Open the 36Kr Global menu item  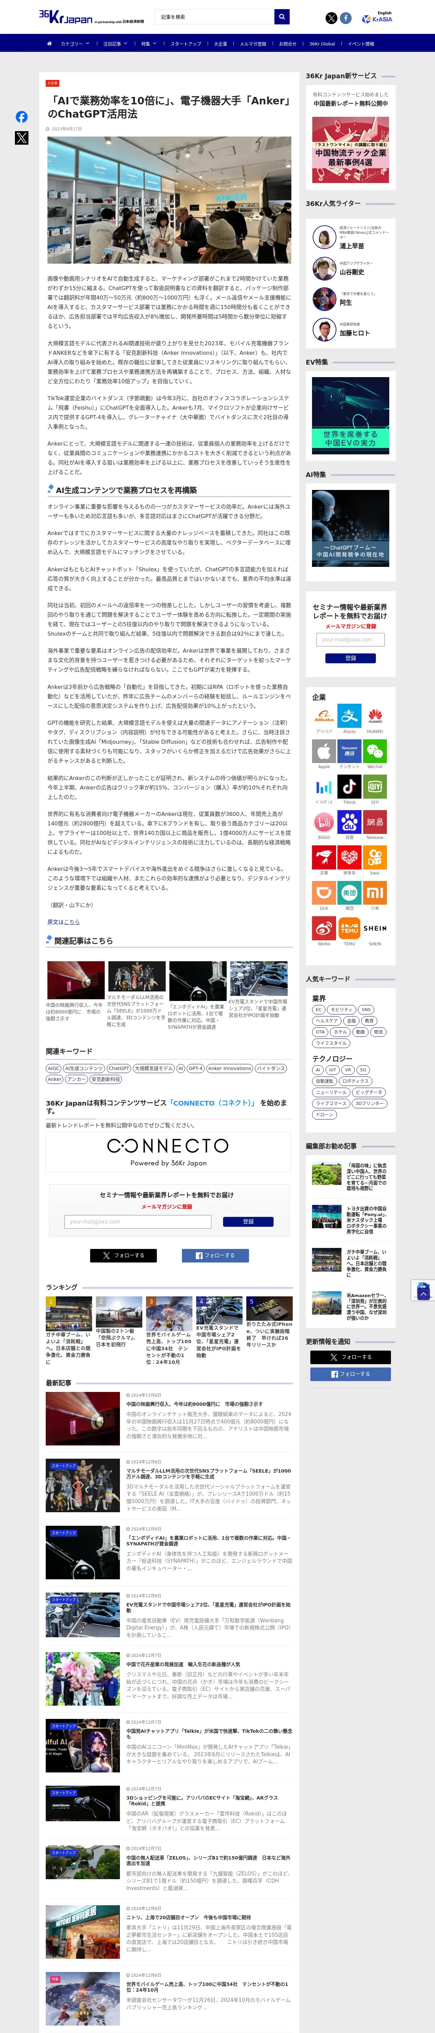click(322, 43)
